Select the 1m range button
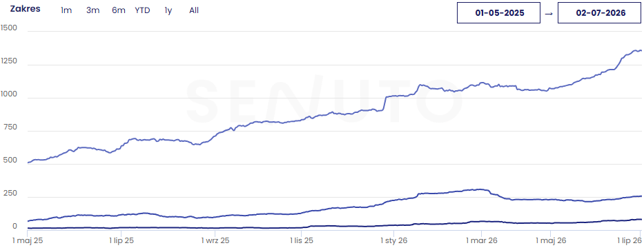Screen dimensions: 644x250 [66, 10]
